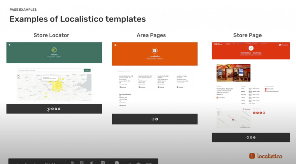The image size is (296, 164).
Task: Click the Twitter icon in Area Pages footer
Action: pyautogui.click(x=157, y=119)
